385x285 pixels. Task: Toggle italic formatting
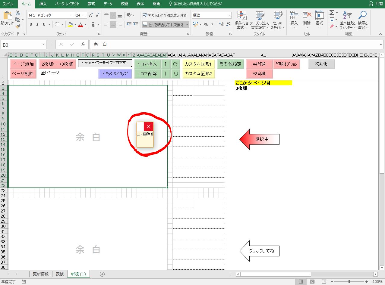(38, 24)
